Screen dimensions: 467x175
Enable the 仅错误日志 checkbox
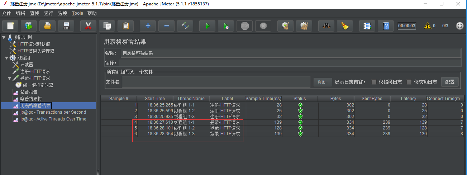[374, 82]
